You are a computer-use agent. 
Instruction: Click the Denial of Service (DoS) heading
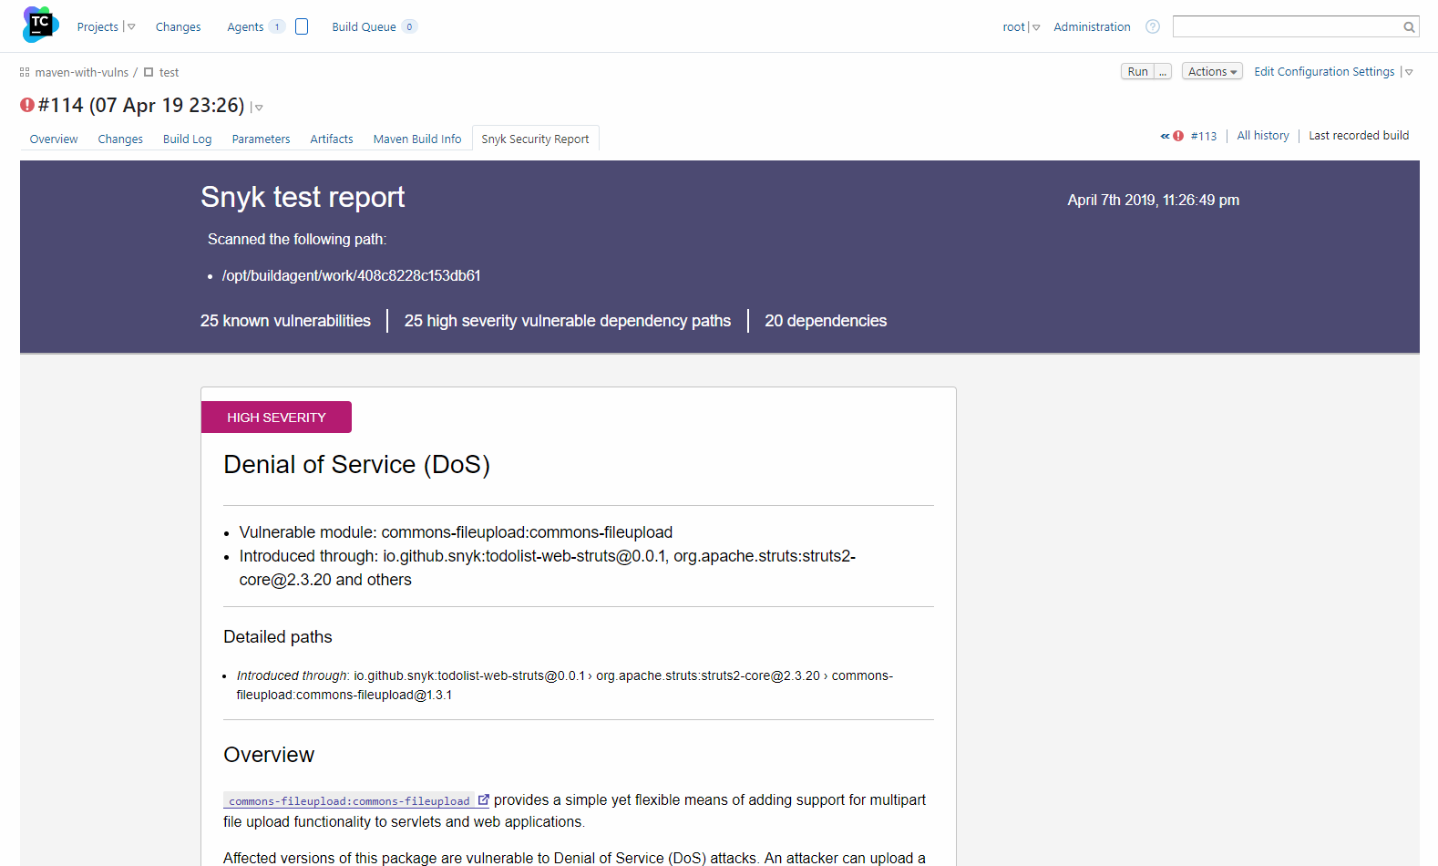(356, 464)
